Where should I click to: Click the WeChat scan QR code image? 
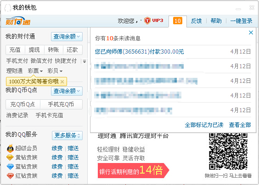tap(228, 151)
